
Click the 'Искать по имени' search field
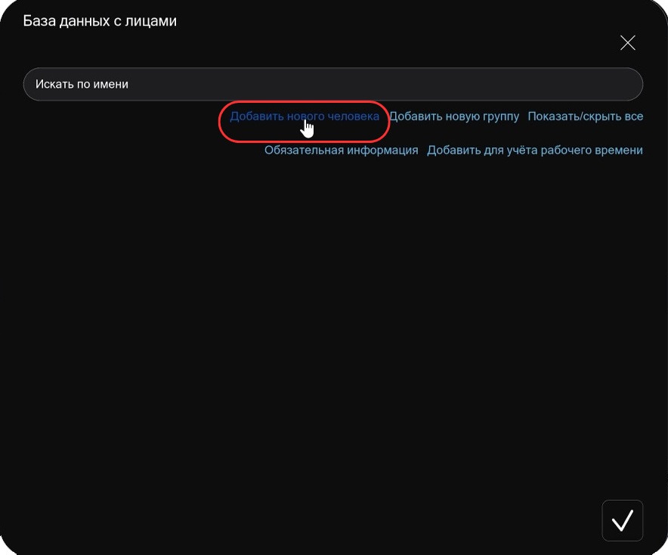click(332, 84)
